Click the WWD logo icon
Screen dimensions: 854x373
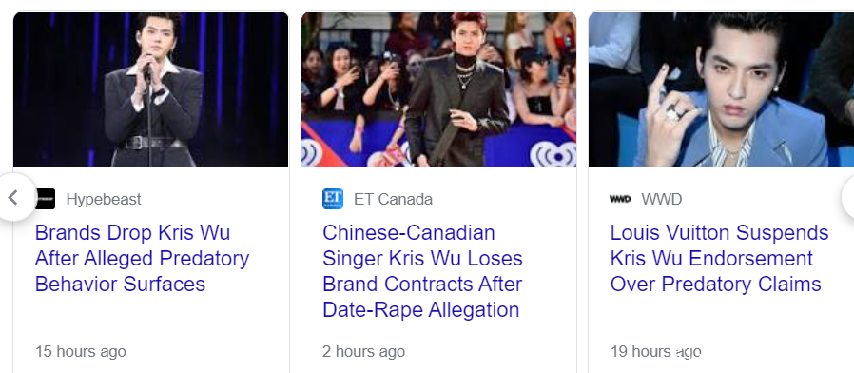620,199
